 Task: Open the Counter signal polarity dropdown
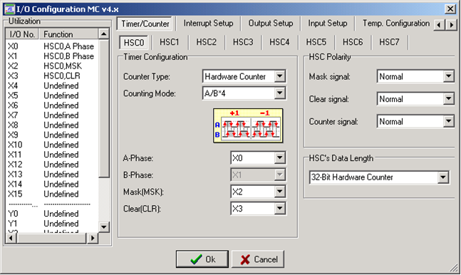pos(448,121)
